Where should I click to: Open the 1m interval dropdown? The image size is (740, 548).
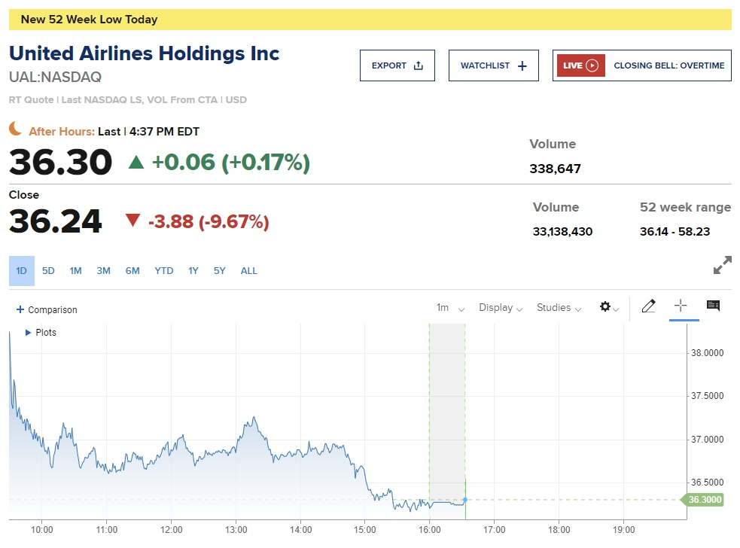tap(450, 308)
